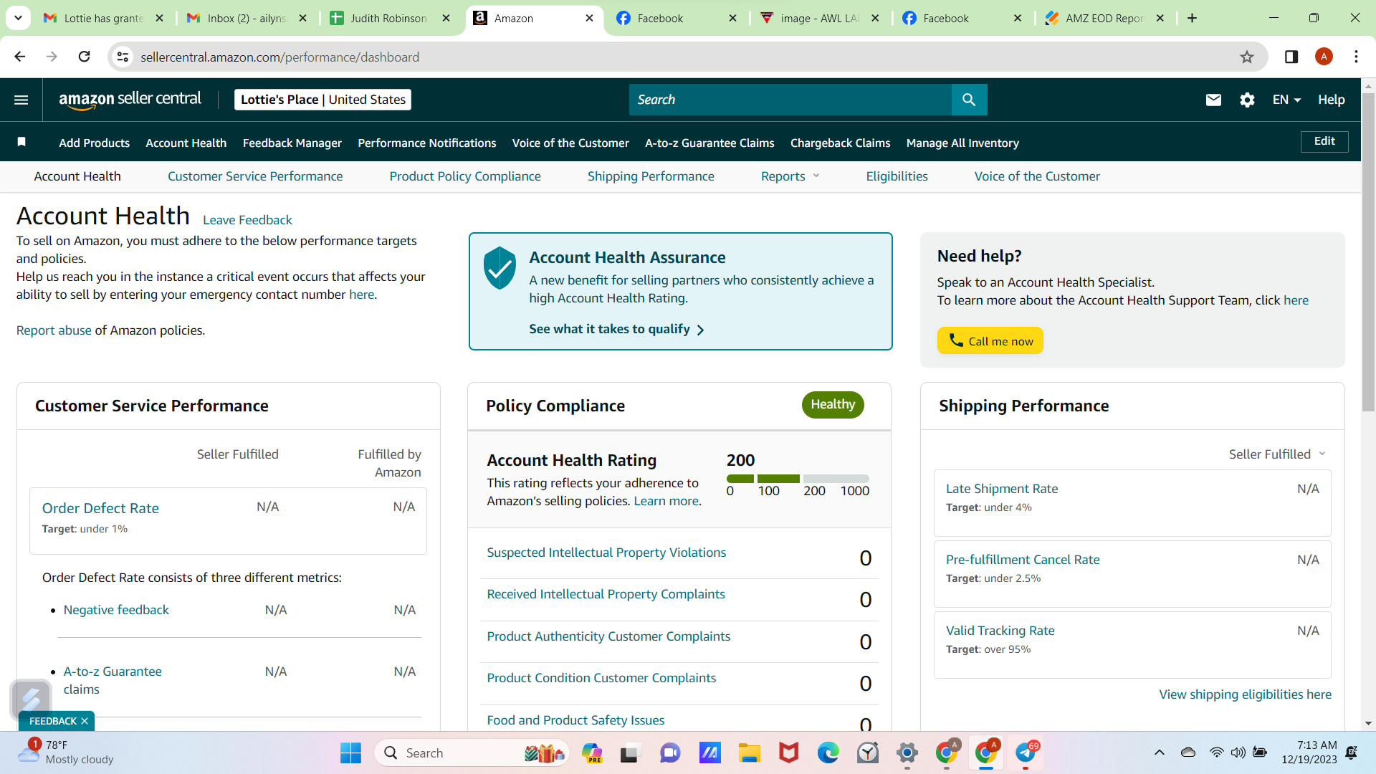The width and height of the screenshot is (1376, 774).
Task: Click Report abuse link
Action: tap(54, 330)
